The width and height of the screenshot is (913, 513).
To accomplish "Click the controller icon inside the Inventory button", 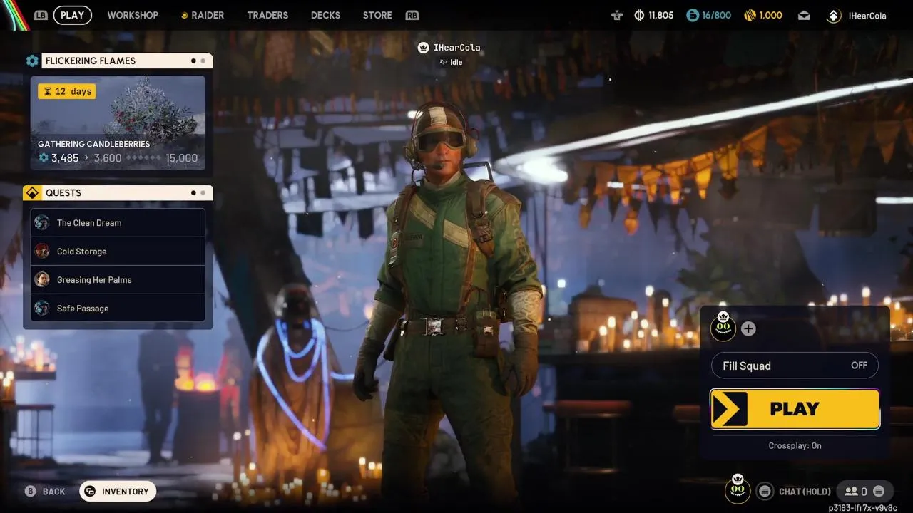I will (90, 492).
